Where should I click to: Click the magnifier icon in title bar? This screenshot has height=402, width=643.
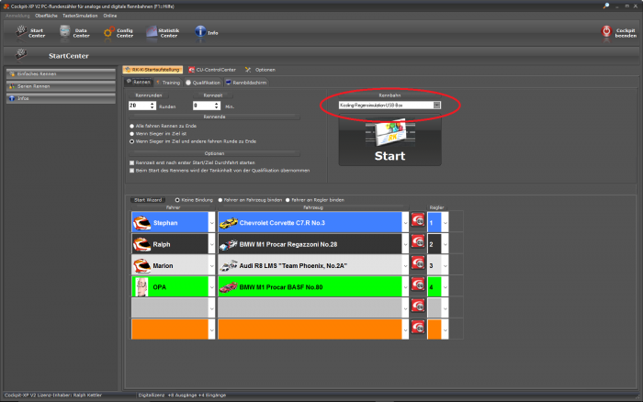click(x=606, y=5)
